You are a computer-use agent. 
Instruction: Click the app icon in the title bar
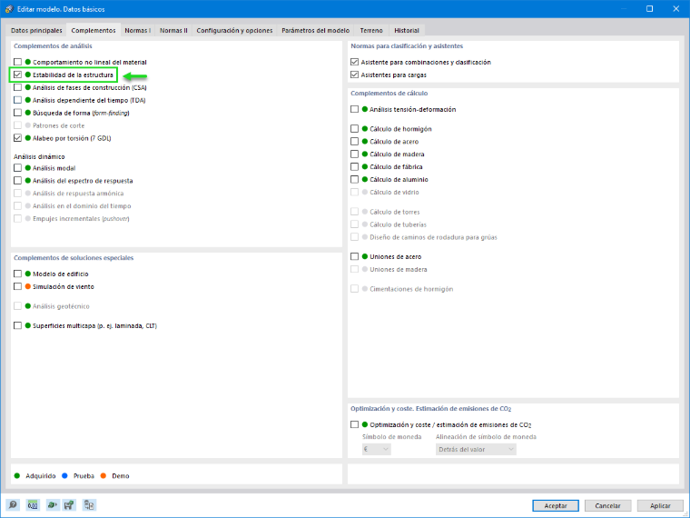(9, 9)
